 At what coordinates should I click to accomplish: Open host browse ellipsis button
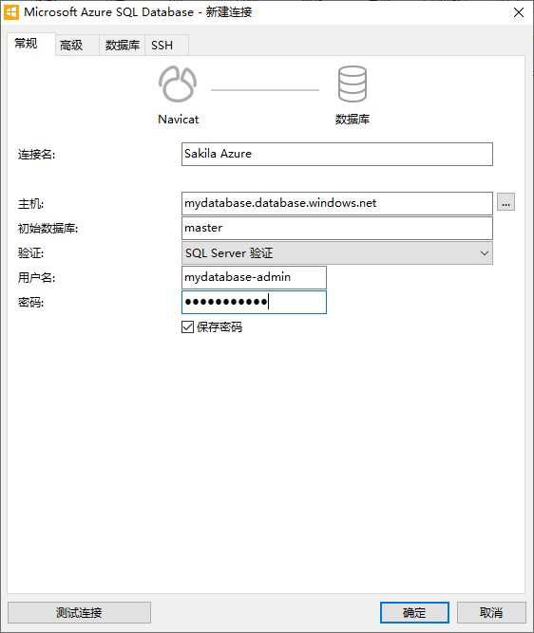505,202
